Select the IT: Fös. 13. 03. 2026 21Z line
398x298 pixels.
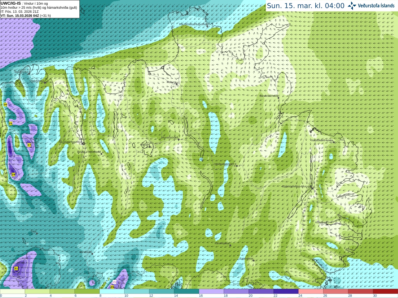pos(20,12)
